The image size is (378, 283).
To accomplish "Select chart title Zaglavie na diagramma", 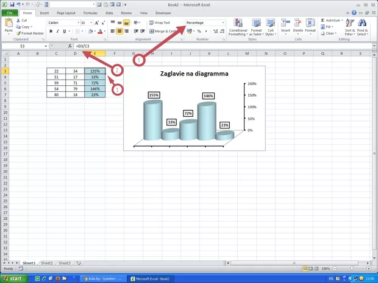I will point(194,74).
